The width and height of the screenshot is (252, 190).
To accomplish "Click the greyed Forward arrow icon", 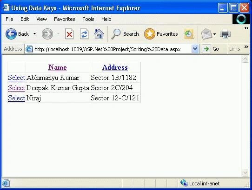I will (x=47, y=34).
